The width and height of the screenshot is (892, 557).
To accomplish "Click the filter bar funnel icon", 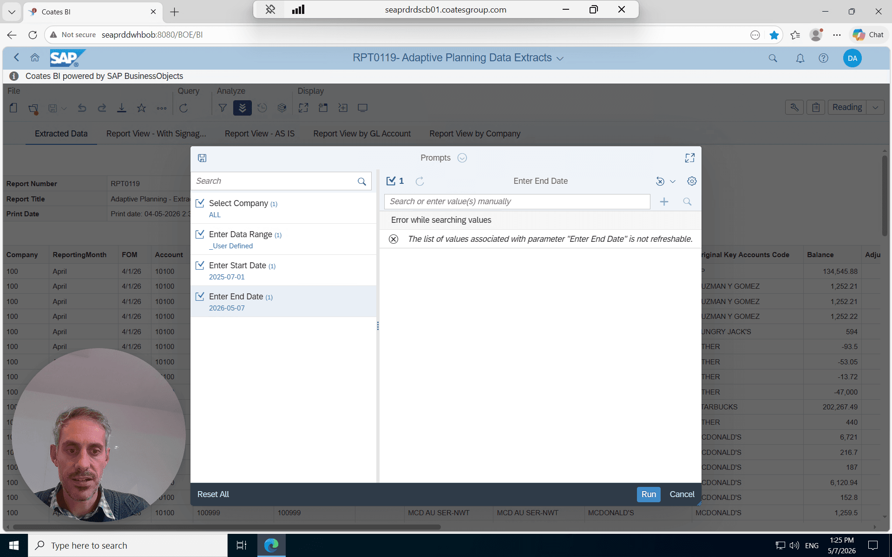I will point(223,108).
